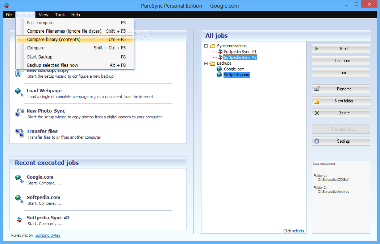Click the Synchronizations tree label

coord(232,46)
